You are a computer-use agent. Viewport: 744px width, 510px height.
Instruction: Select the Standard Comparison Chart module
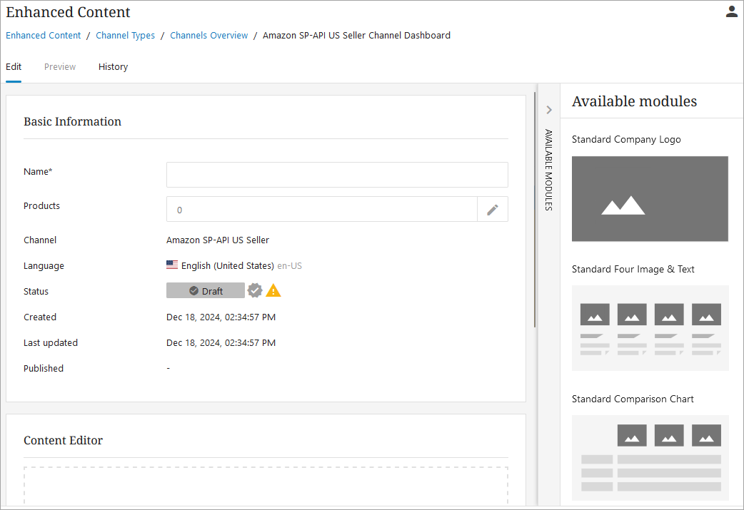(650, 457)
